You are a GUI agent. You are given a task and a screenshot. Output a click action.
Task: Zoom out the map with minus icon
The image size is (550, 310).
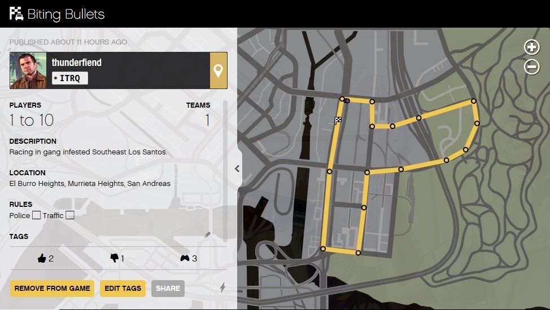(x=531, y=67)
